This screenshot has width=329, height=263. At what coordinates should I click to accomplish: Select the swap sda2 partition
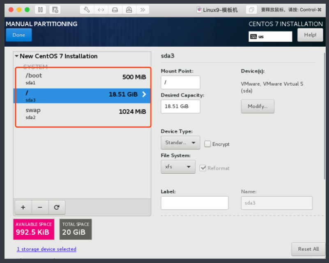click(83, 113)
